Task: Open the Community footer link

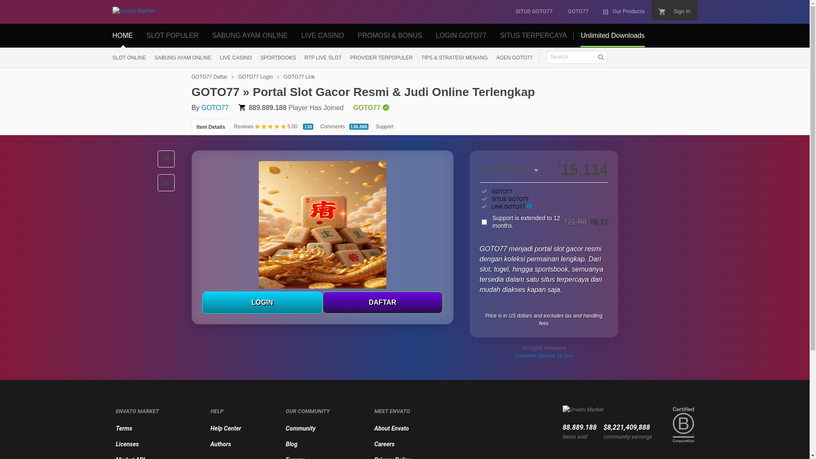Action: pyautogui.click(x=300, y=428)
